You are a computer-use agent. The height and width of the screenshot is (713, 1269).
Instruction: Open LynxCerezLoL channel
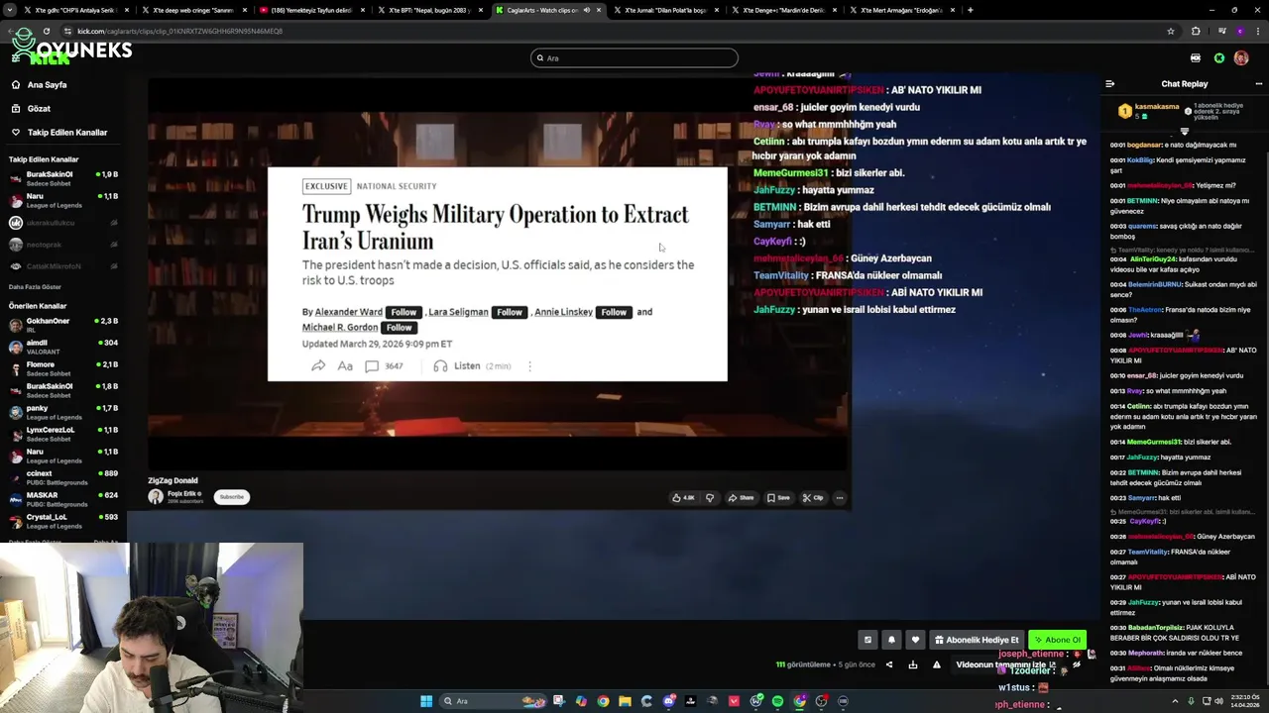[61, 434]
